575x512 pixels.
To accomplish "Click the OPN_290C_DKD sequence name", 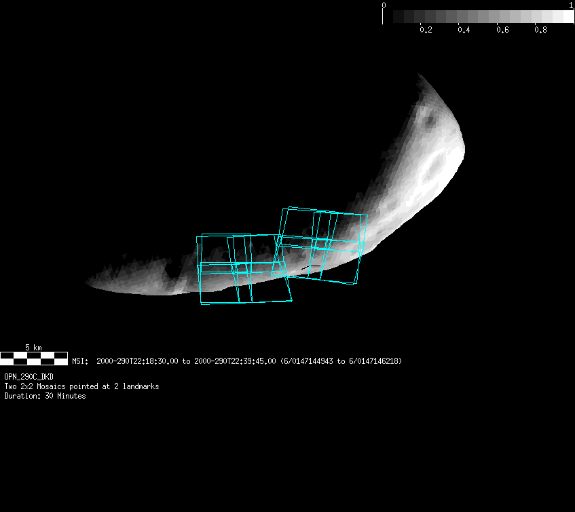I will (29, 376).
